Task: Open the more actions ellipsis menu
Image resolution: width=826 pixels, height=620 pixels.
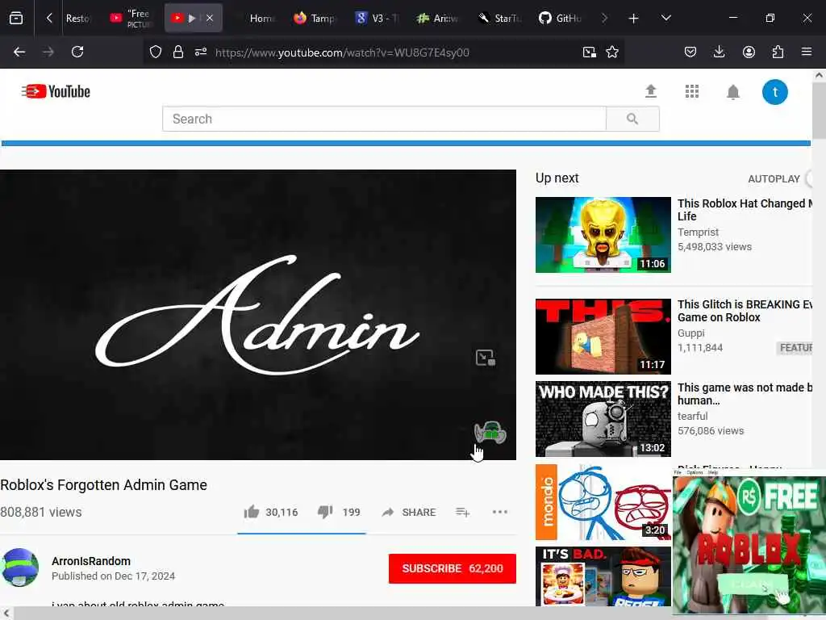Action: point(499,512)
